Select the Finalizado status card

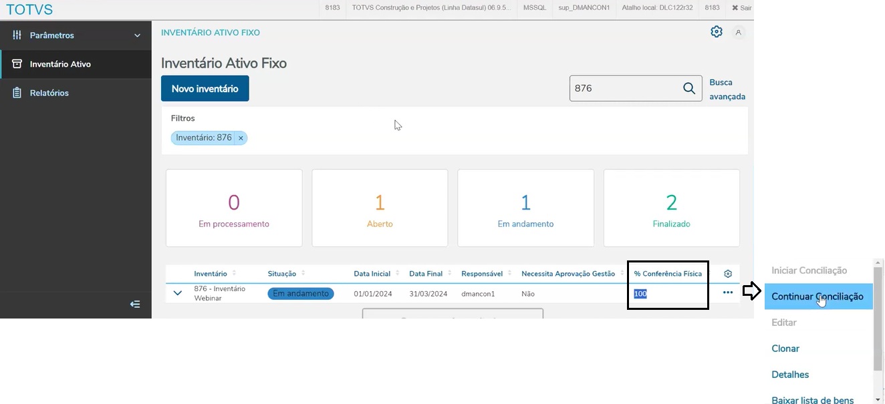[x=671, y=208]
